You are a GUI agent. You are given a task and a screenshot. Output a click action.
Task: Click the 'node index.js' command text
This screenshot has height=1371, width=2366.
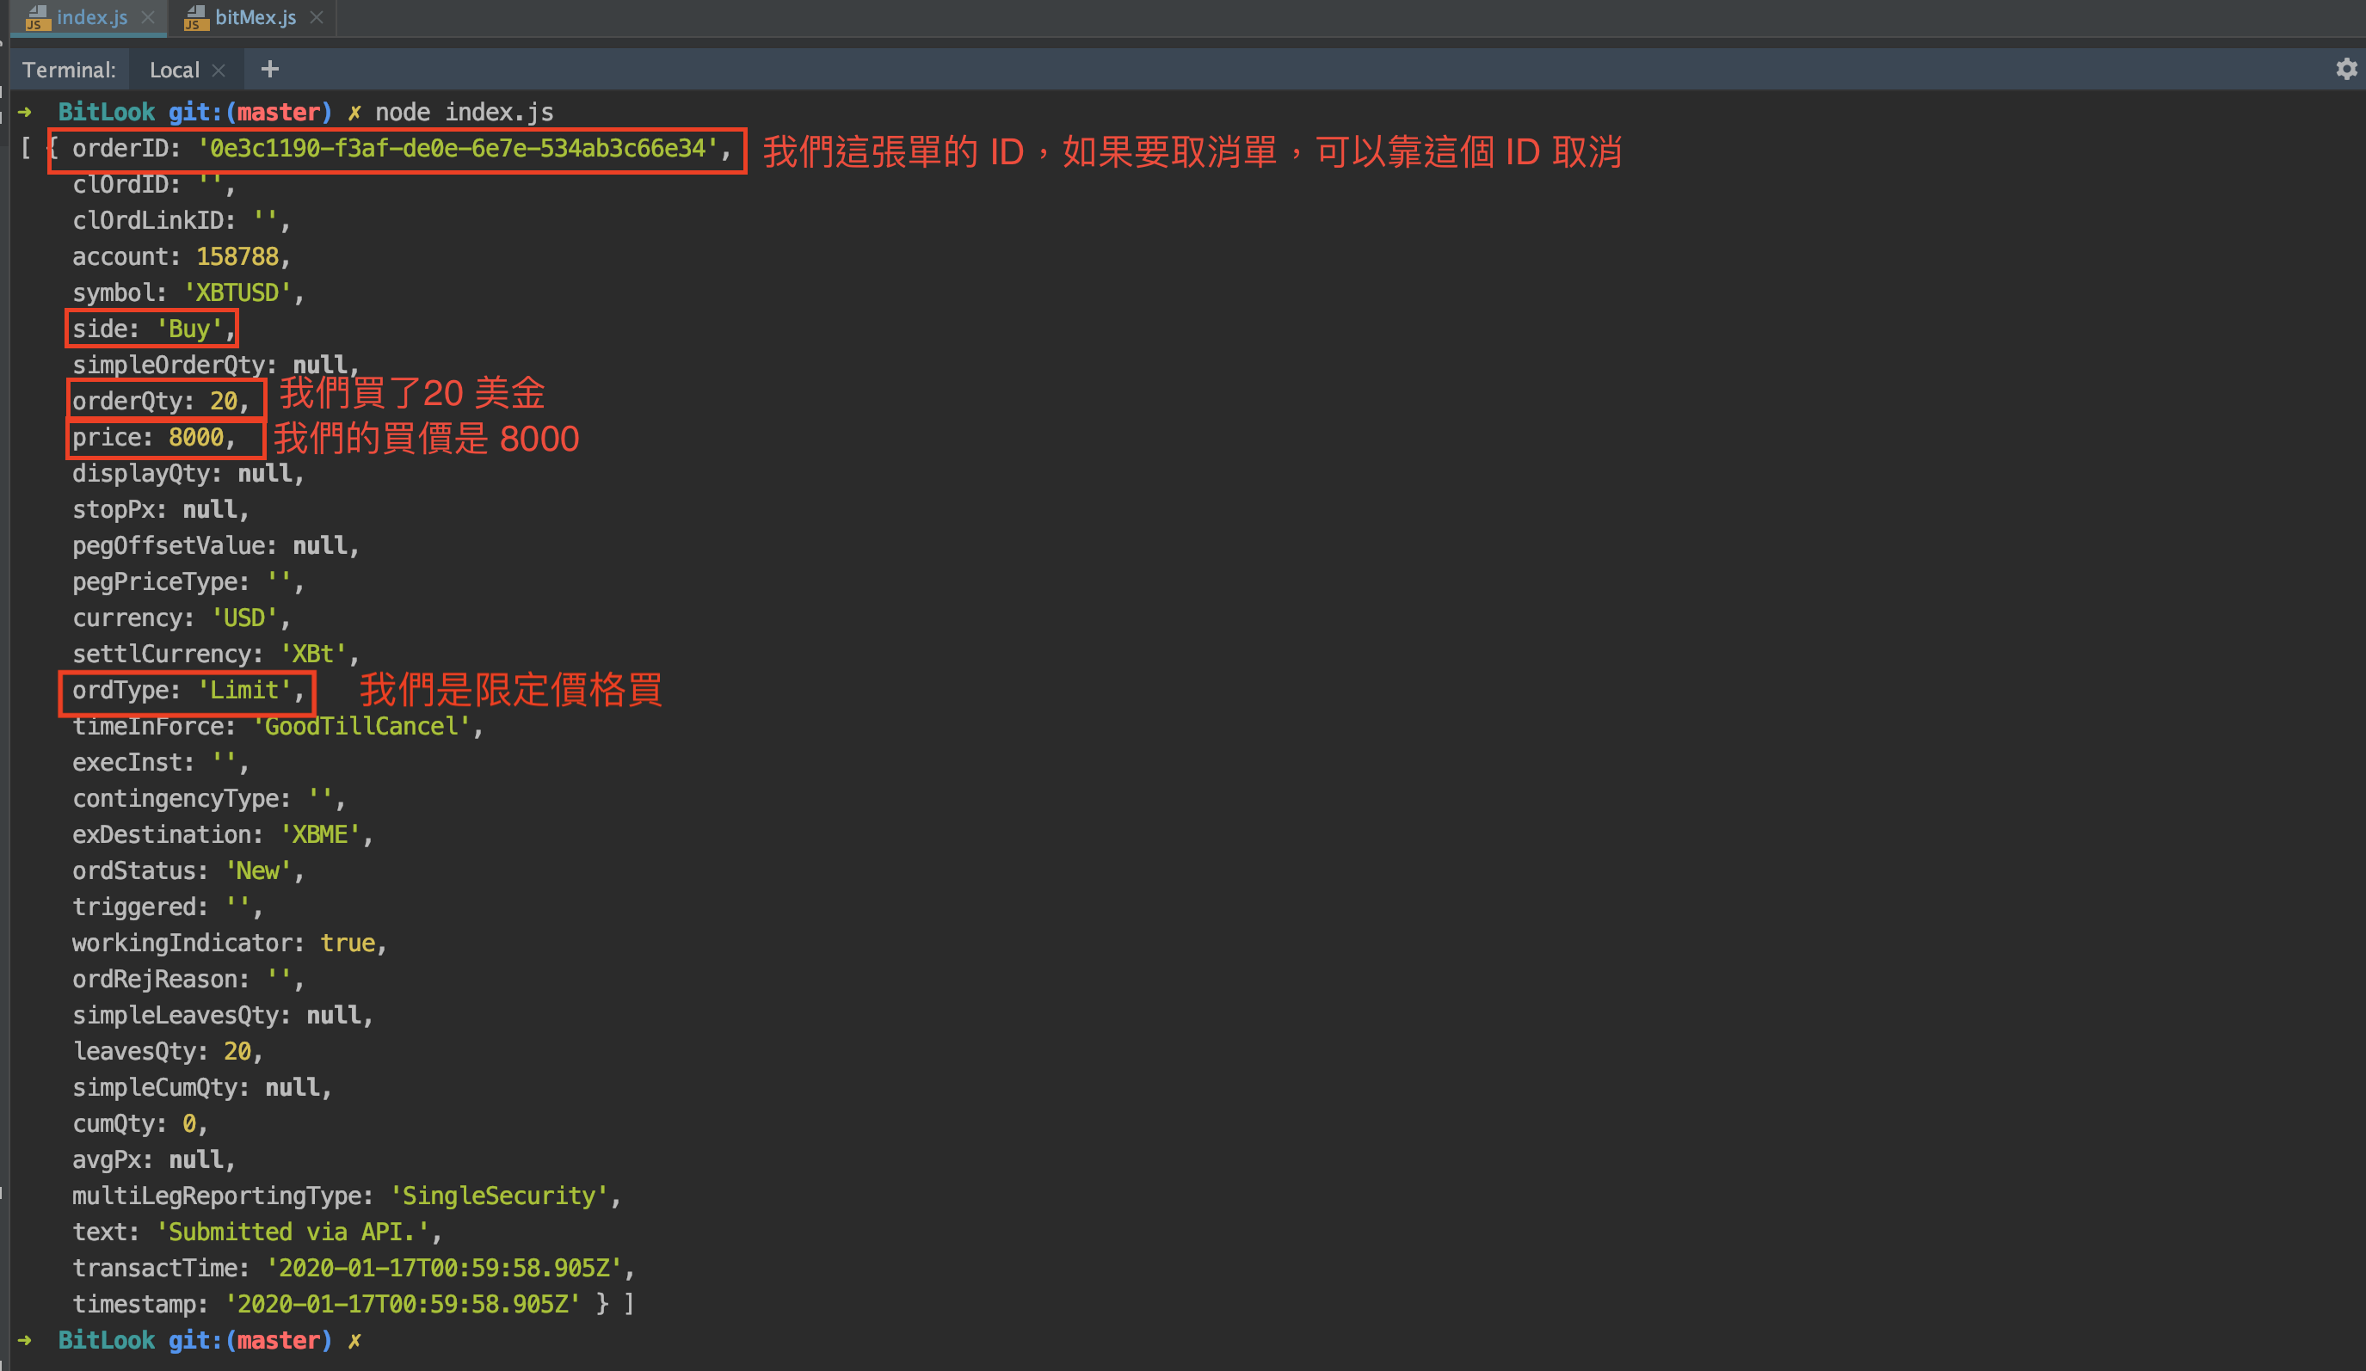tap(464, 113)
